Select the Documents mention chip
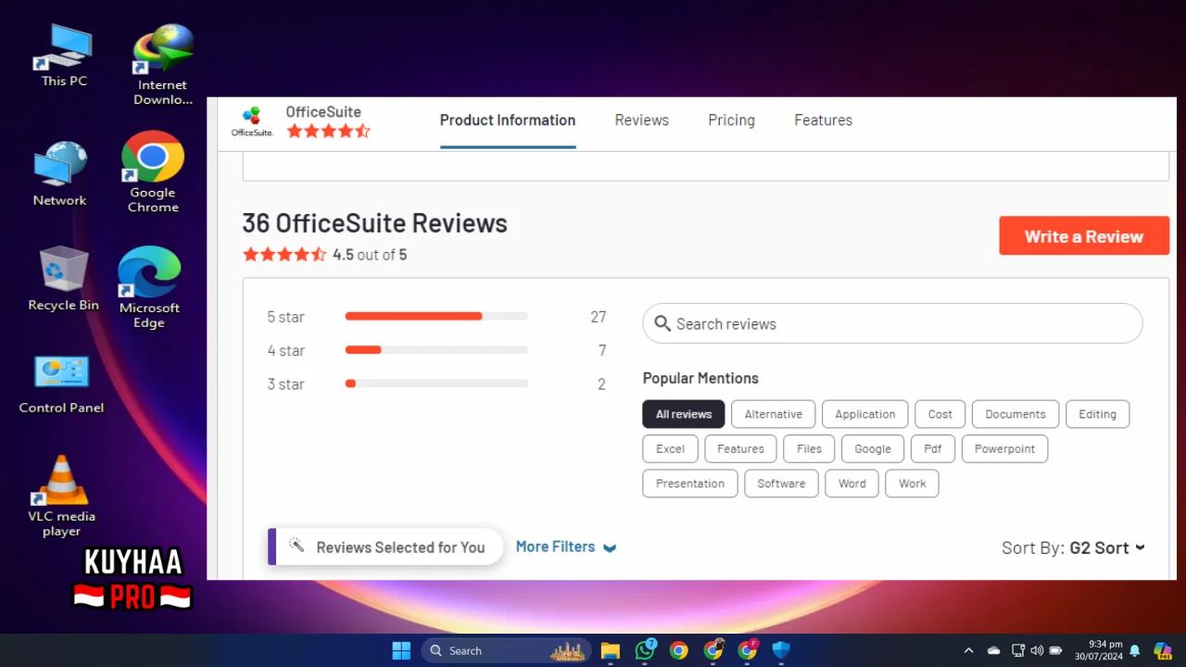 [x=1016, y=414]
